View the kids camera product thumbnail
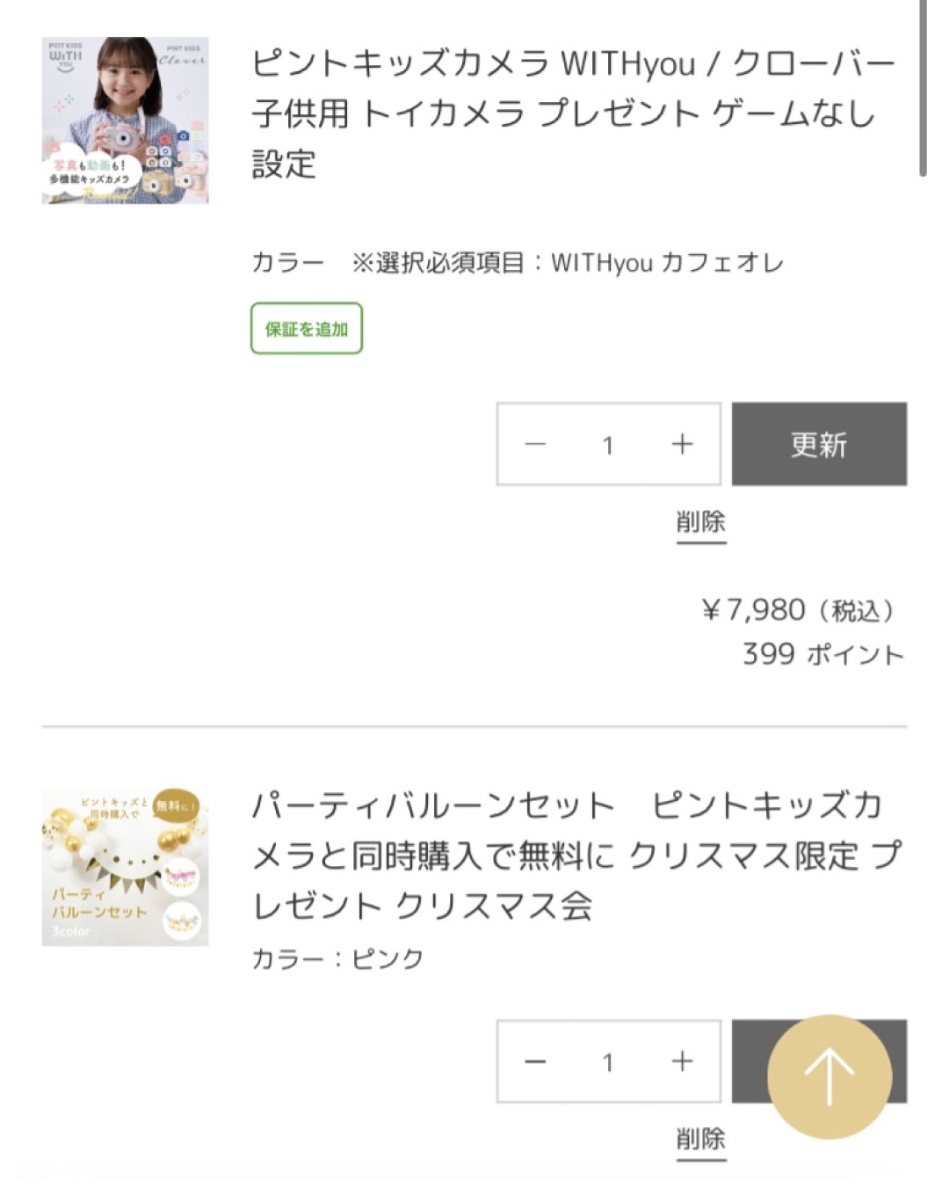The width and height of the screenshot is (949, 1187). (125, 120)
